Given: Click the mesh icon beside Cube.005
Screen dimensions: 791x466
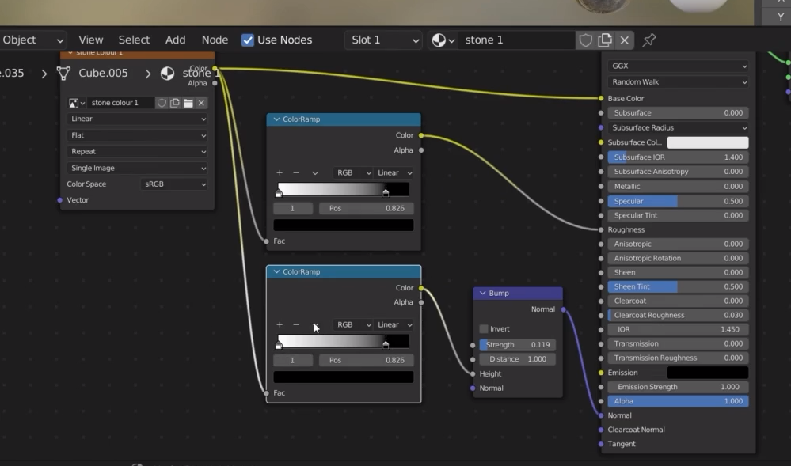Looking at the screenshot, I should pos(63,73).
